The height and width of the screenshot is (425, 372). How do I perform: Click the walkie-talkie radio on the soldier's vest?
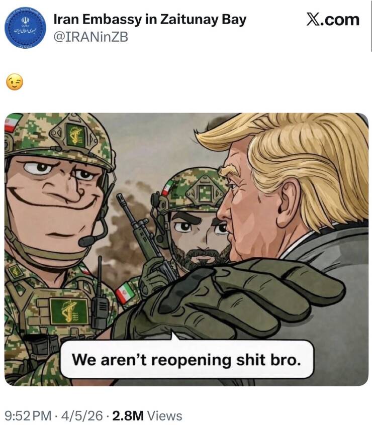pos(99,305)
